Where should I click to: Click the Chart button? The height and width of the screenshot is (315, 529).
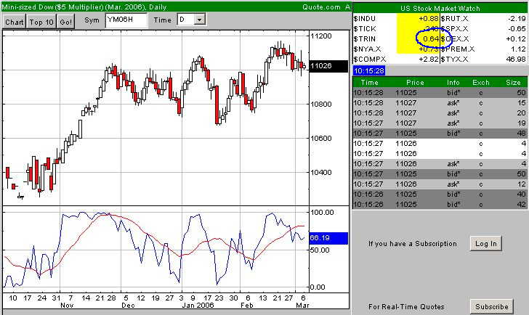pyautogui.click(x=15, y=22)
